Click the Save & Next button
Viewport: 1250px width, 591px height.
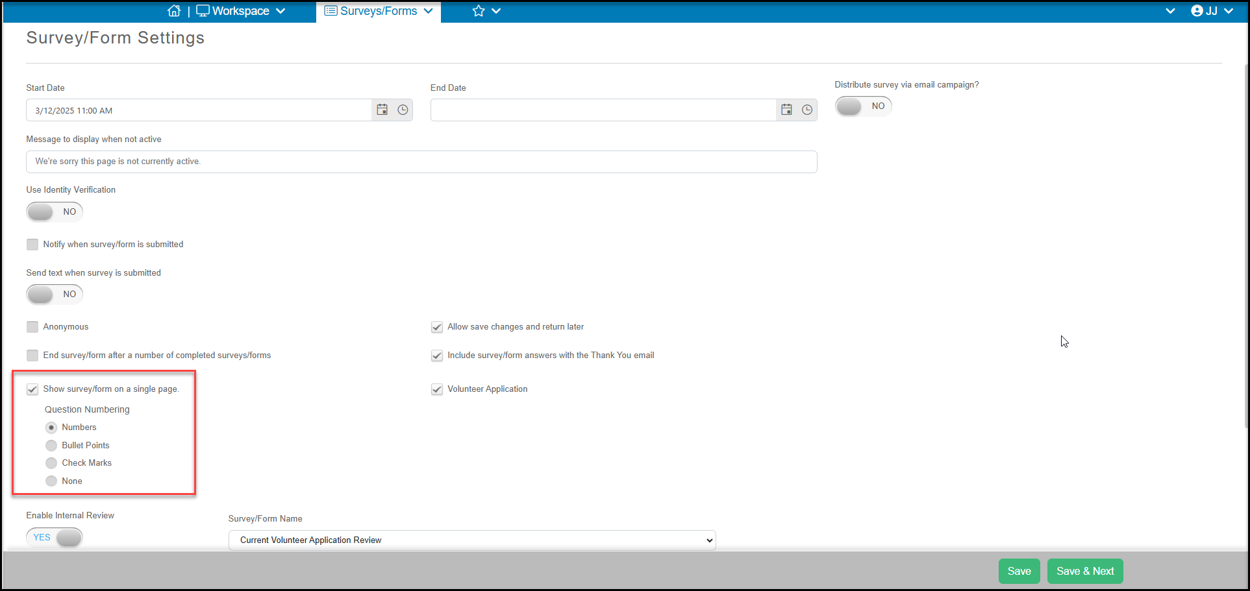1085,571
